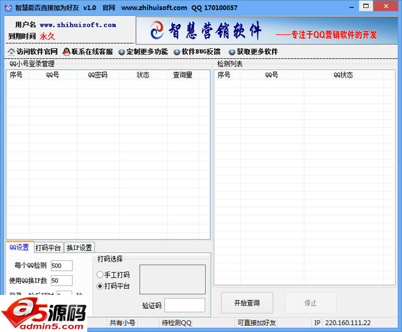The height and width of the screenshot is (332, 402).
Task: Click the 每个QQ检测 input field showing 500
Action: coord(61,266)
